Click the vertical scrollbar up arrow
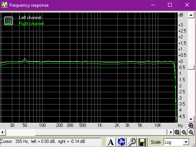Image resolution: width=196 pixels, height=147 pixels. coord(191,15)
